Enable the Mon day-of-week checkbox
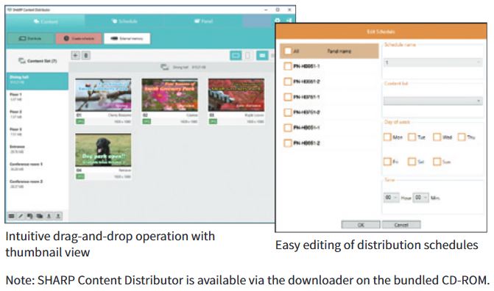This screenshot has width=494, height=291. [387, 137]
